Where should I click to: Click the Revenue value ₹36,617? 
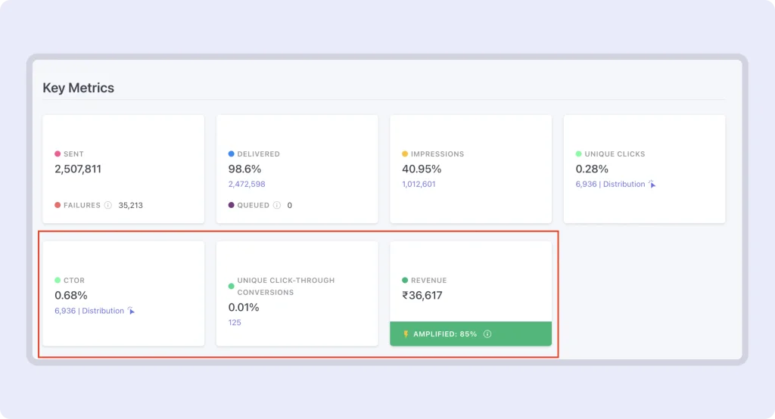coord(422,296)
